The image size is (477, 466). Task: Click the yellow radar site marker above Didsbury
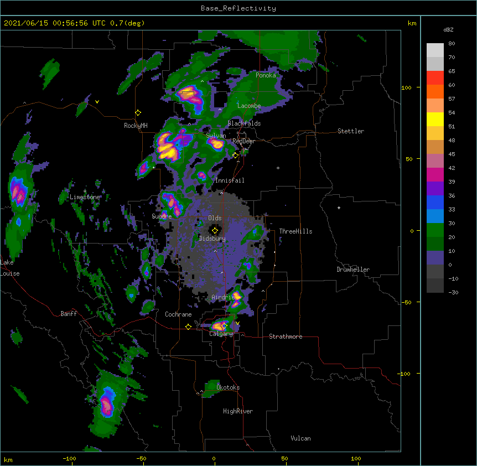pos(215,231)
